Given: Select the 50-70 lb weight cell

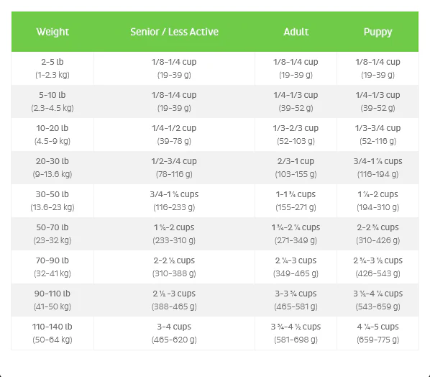Looking at the screenshot, I should click(52, 234).
